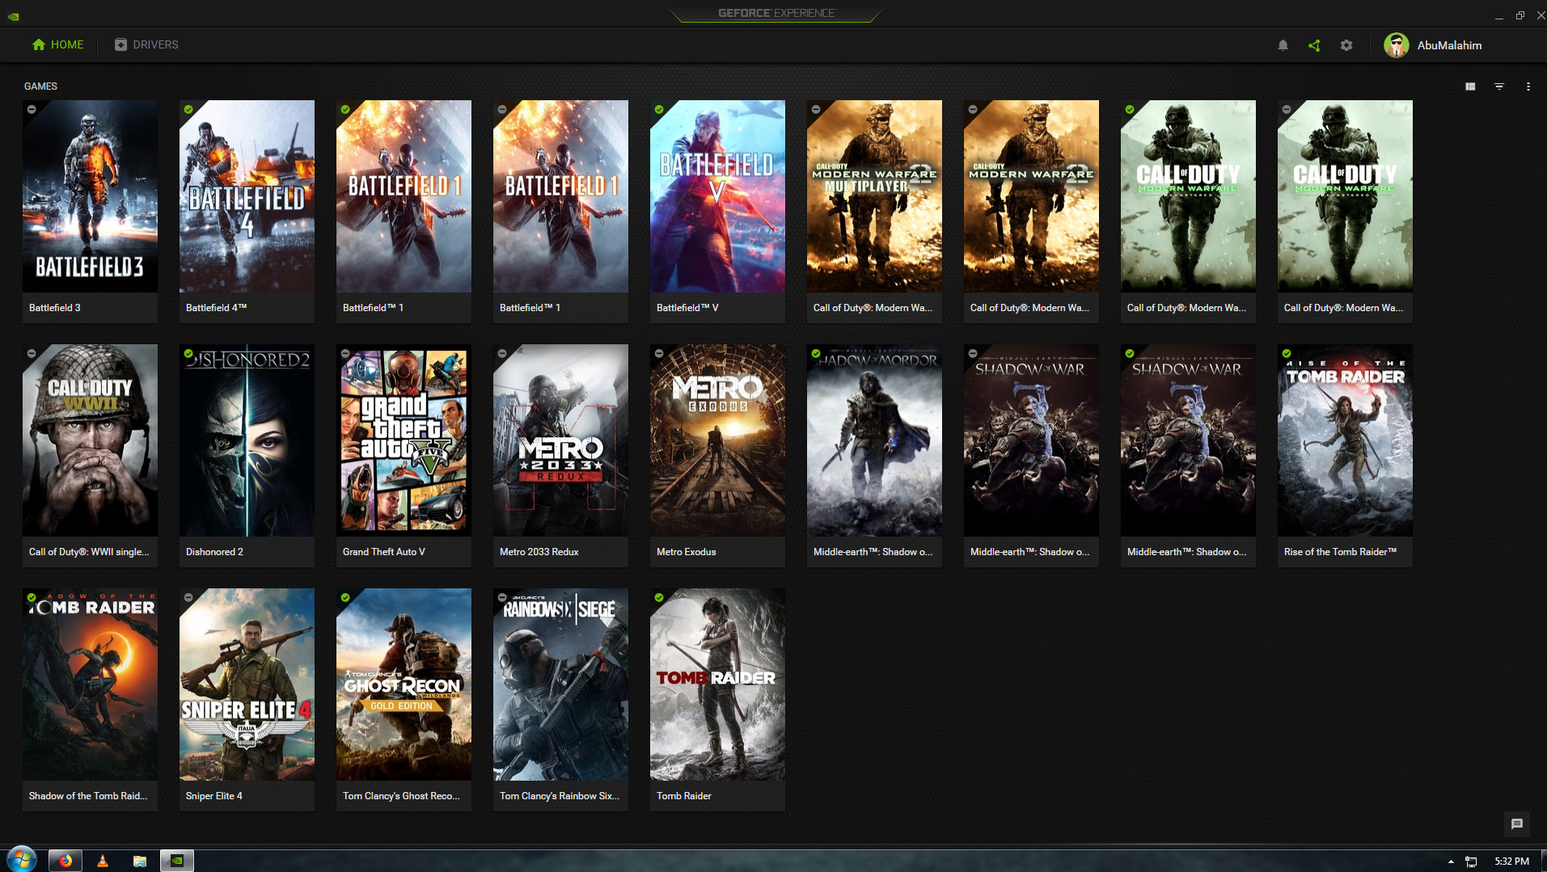Click the status badge on Battlefield 3 cover
1547x872 pixels.
click(x=32, y=109)
